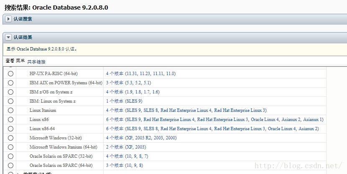The height and width of the screenshot is (174, 347).
Task: Open the 菜单 menu
Action: coord(20,61)
